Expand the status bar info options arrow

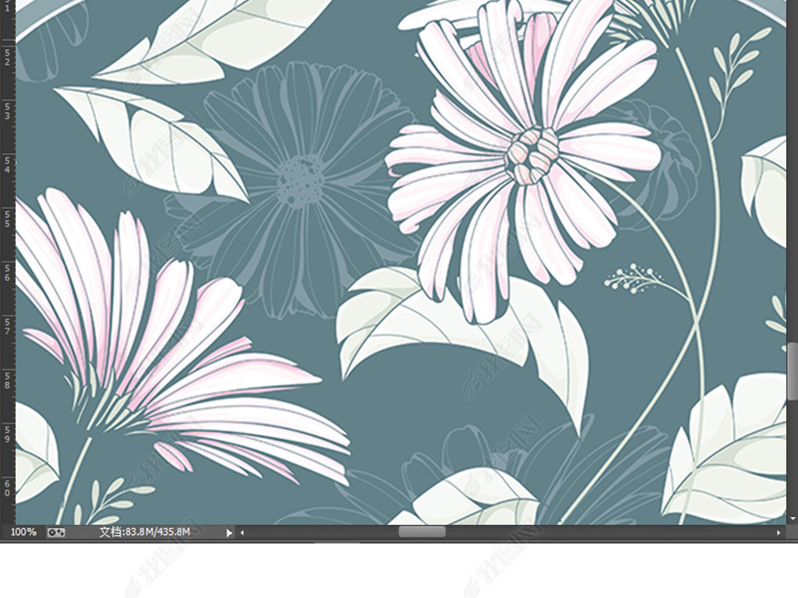[229, 533]
